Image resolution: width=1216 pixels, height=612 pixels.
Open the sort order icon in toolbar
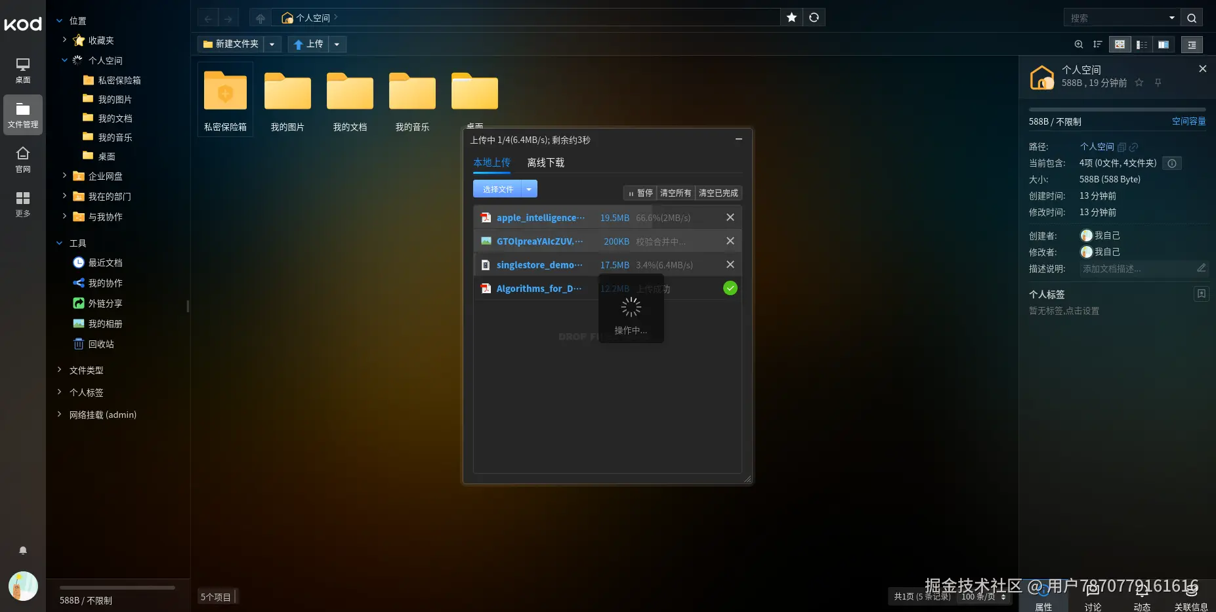[x=1097, y=45]
